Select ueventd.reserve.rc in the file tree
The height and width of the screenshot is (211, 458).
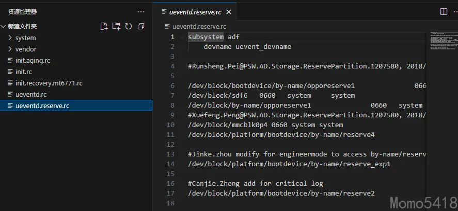click(x=42, y=105)
